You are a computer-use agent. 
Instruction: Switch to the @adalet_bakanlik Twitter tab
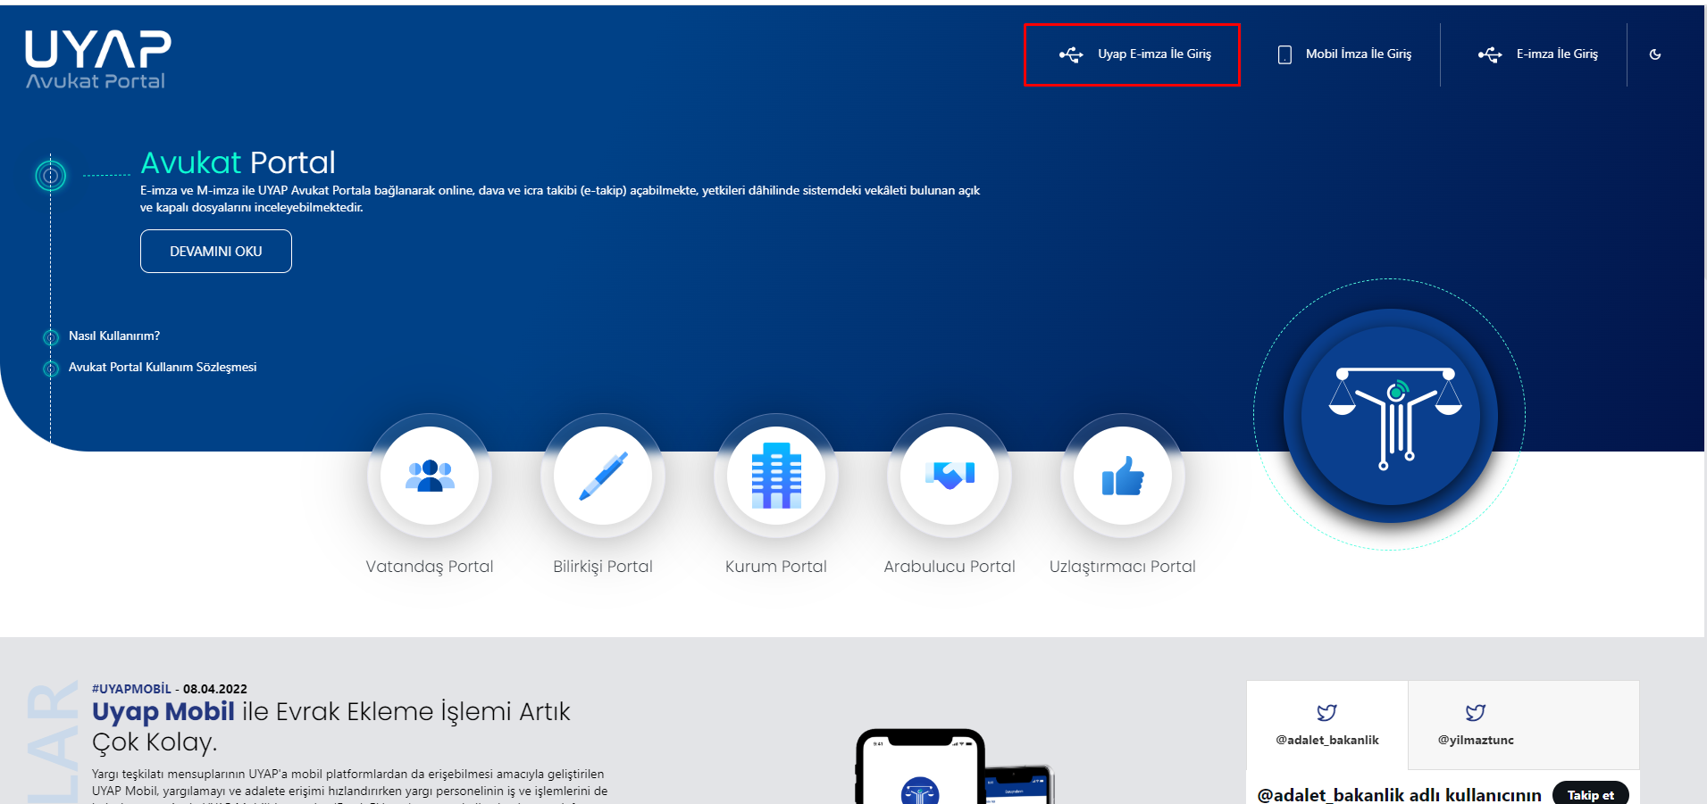pyautogui.click(x=1327, y=725)
